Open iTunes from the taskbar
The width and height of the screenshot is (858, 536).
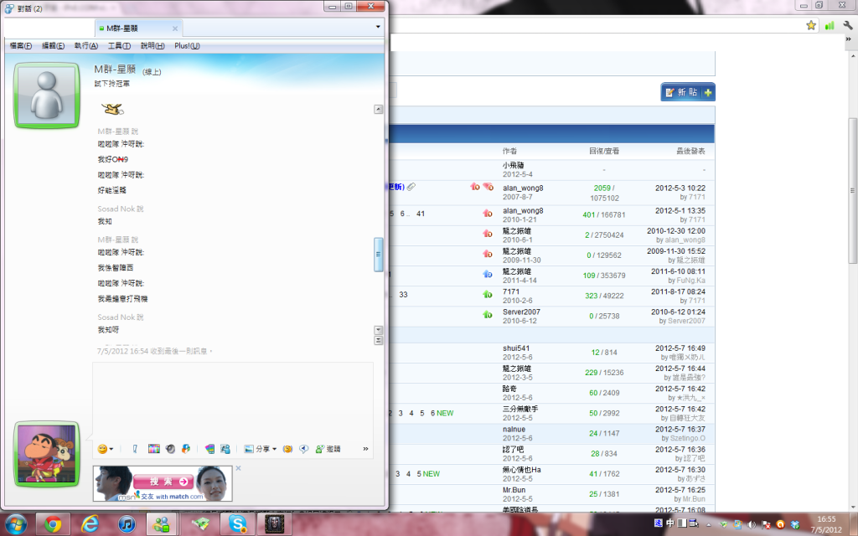pyautogui.click(x=126, y=523)
